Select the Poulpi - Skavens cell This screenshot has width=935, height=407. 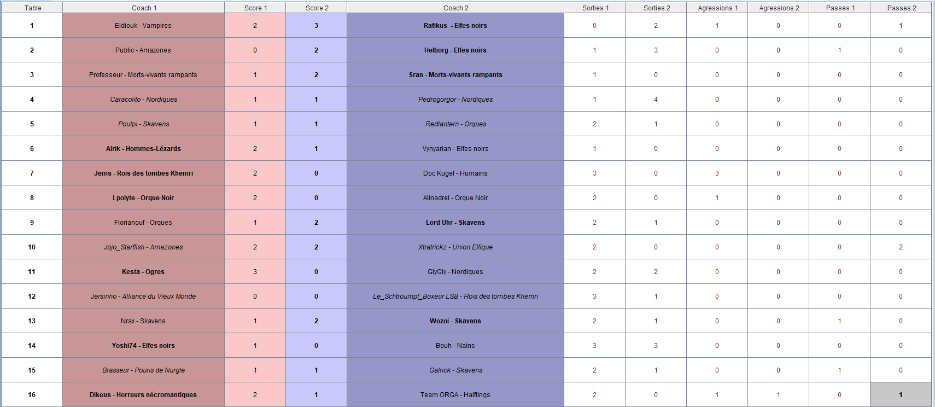(x=143, y=124)
